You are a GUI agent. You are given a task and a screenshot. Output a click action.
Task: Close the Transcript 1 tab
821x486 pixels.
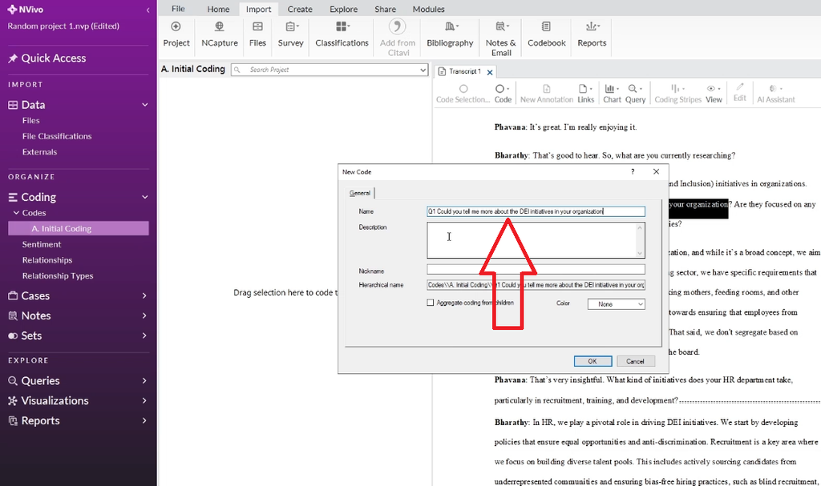(x=490, y=72)
